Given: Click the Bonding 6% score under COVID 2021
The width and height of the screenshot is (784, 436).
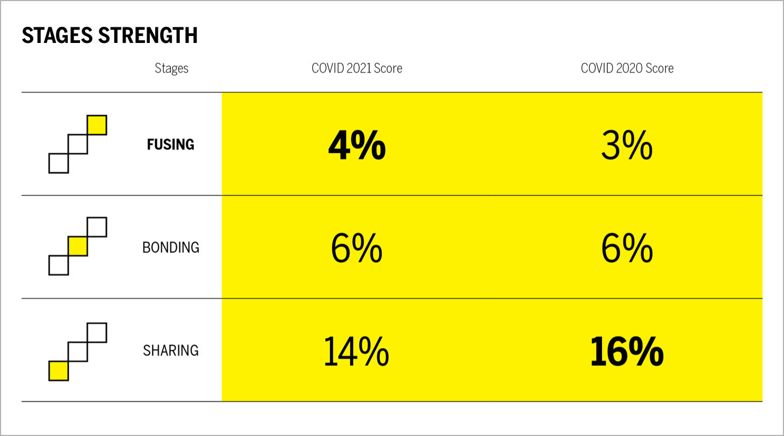Looking at the screenshot, I should (x=357, y=248).
